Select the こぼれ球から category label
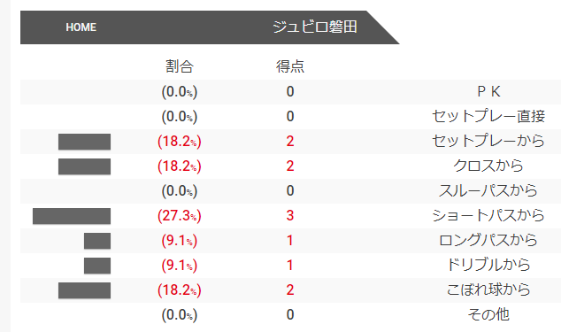561x332 pixels. coord(488,290)
